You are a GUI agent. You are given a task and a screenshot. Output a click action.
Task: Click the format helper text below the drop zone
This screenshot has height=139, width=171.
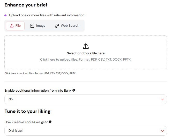[40, 74]
